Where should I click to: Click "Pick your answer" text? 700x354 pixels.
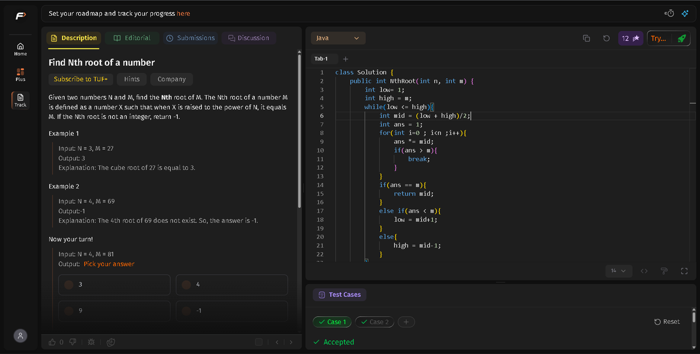coord(108,264)
